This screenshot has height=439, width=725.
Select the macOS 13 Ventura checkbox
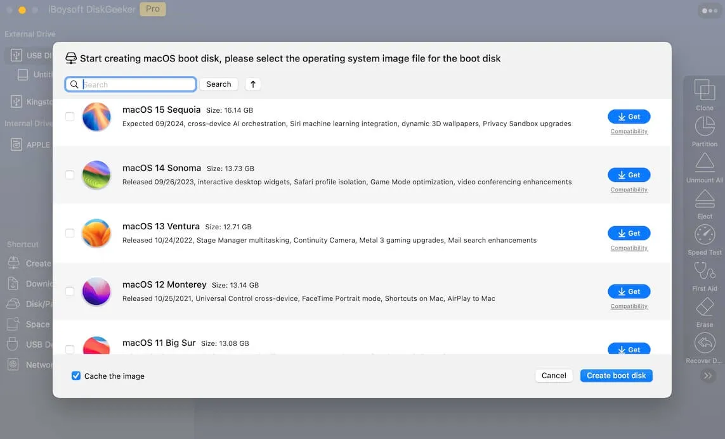pos(70,233)
